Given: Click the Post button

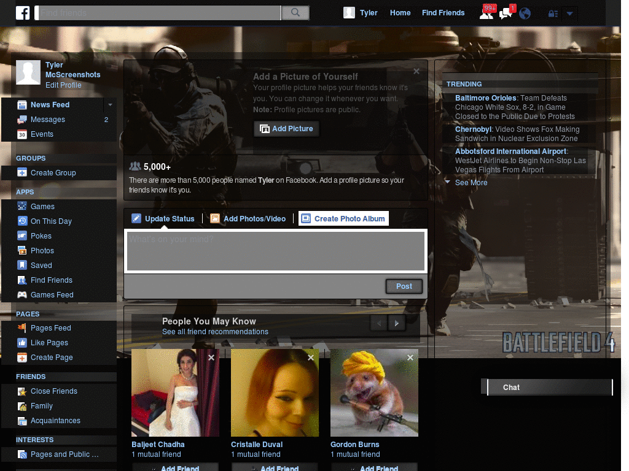Looking at the screenshot, I should (404, 286).
